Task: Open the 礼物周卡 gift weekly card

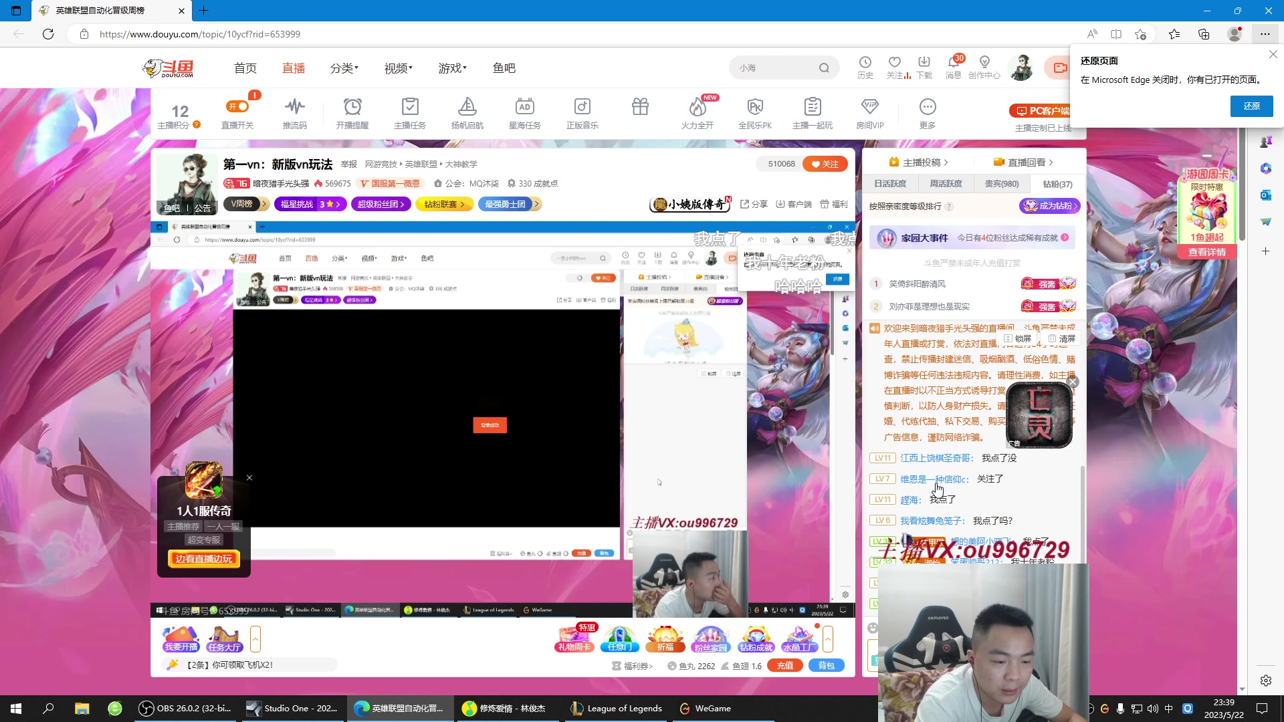Action: pyautogui.click(x=573, y=640)
